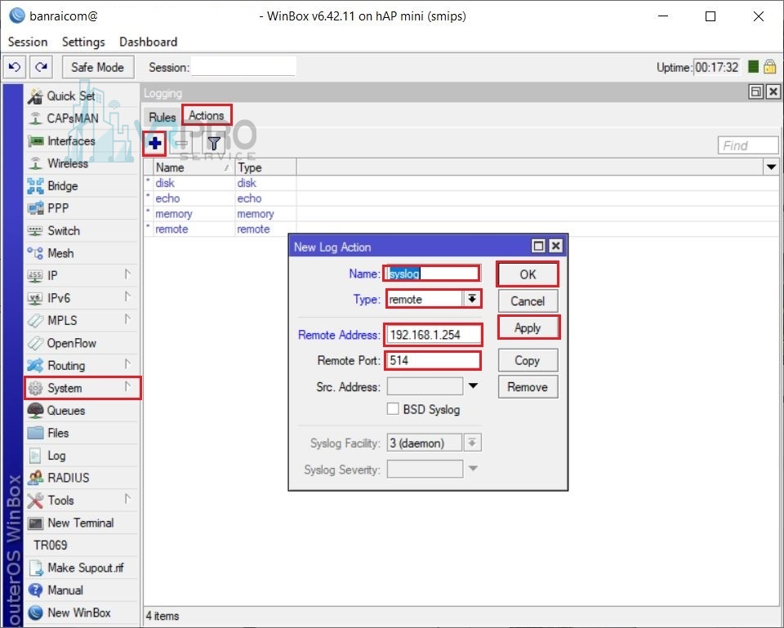
Task: Select the remote entry in the actions list
Action: tap(171, 229)
